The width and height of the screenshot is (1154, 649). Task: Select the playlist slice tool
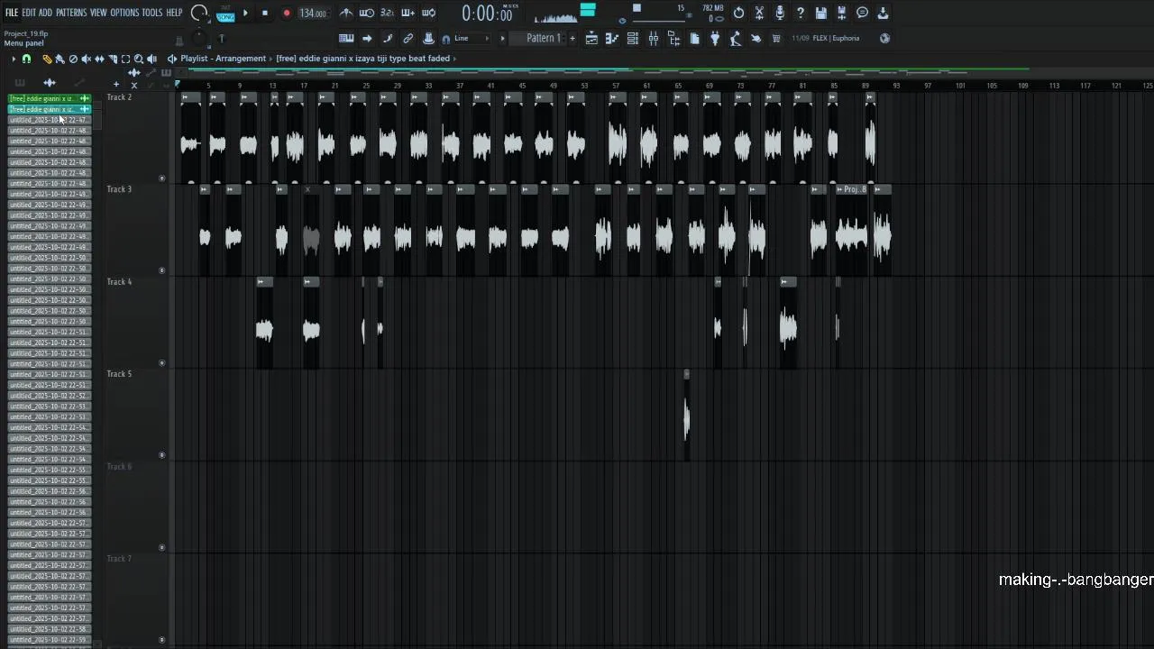(x=113, y=59)
